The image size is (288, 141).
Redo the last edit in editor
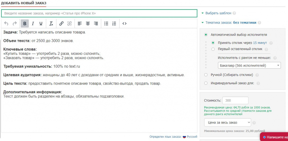pos(15,24)
